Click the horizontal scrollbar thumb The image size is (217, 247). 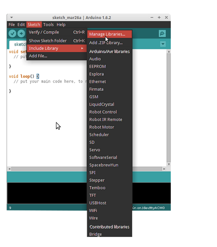pyautogui.click(x=49, y=169)
